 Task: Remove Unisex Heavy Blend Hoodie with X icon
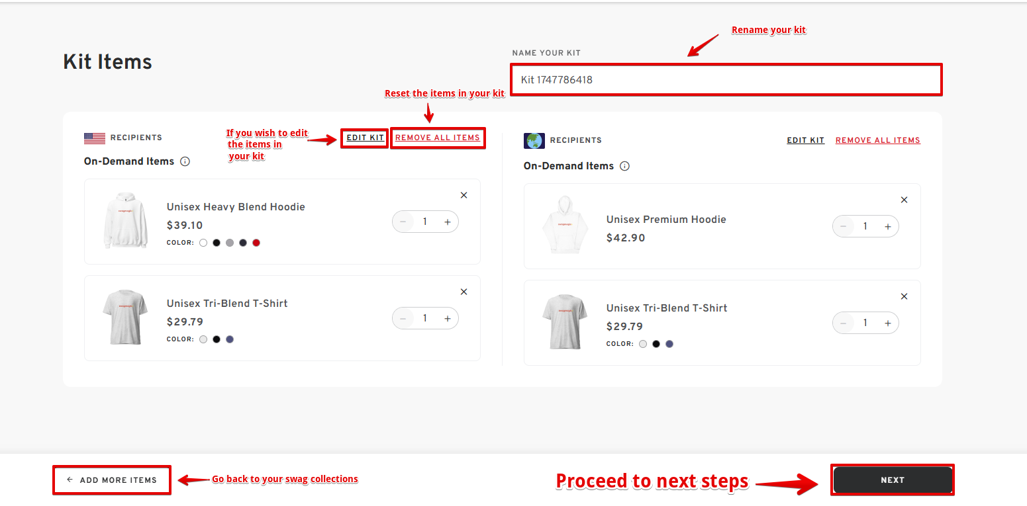[464, 195]
